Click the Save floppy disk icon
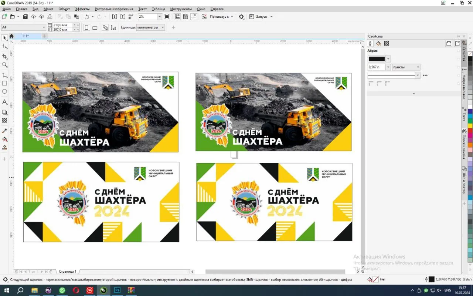 point(25,17)
